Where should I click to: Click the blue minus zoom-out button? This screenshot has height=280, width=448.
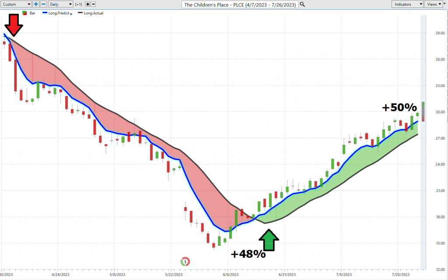tap(43, 4)
